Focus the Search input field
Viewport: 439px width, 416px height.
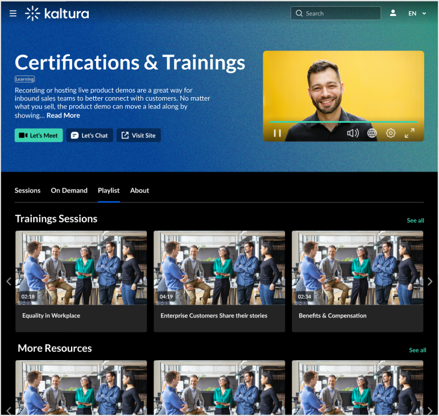336,14
